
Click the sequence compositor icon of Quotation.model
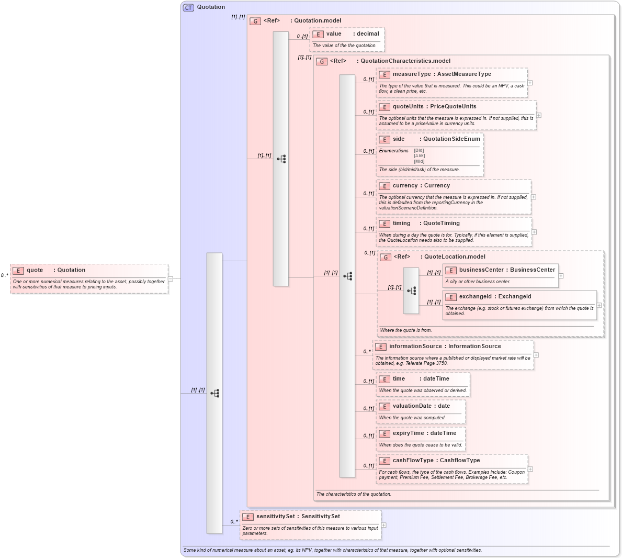(x=281, y=160)
